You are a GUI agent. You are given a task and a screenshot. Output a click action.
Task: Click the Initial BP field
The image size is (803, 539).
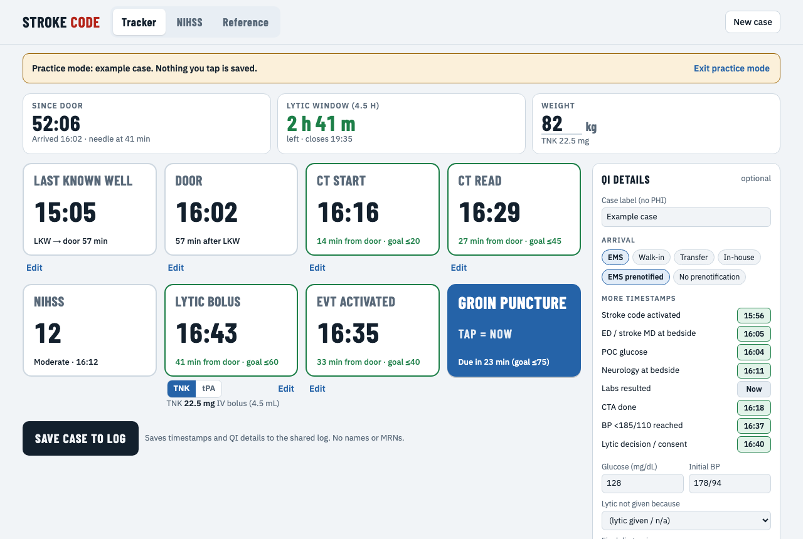pyautogui.click(x=730, y=483)
